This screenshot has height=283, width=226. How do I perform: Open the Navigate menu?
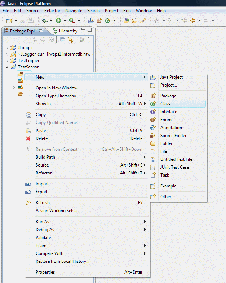(x=74, y=11)
